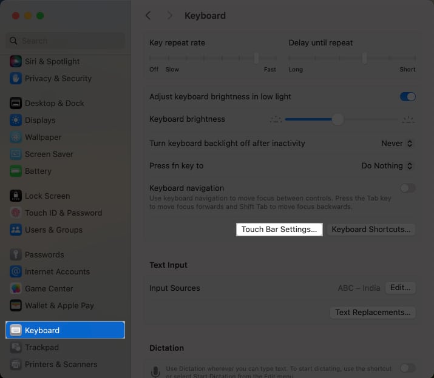Click the green Battery icon
This screenshot has width=434, height=378.
pos(16,171)
